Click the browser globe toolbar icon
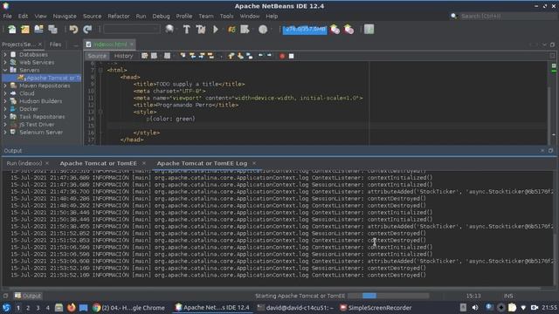The image size is (559, 314). pyautogui.click(x=169, y=30)
